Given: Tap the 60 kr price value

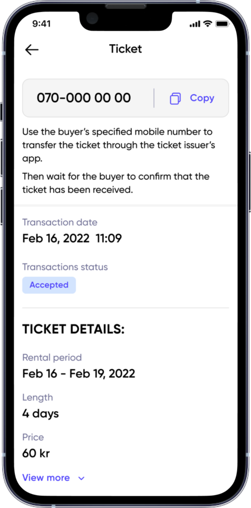Looking at the screenshot, I should (36, 453).
